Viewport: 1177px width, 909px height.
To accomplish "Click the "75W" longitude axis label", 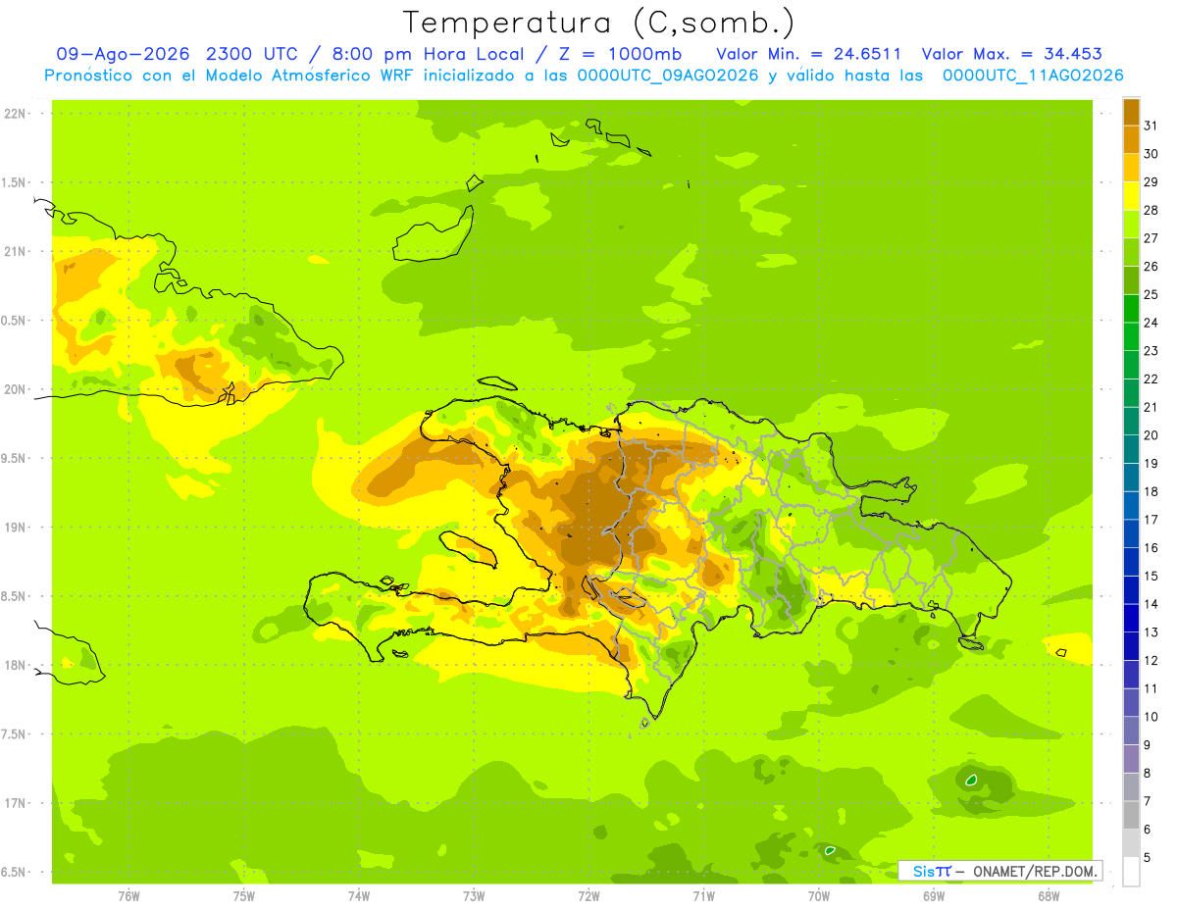I will (x=243, y=896).
